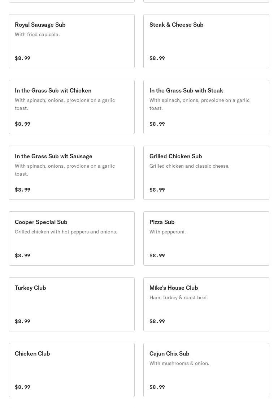Image resolution: width=278 pixels, height=408 pixels.
Task: Click the $8.99 price under Turkey Club
Action: tap(22, 321)
